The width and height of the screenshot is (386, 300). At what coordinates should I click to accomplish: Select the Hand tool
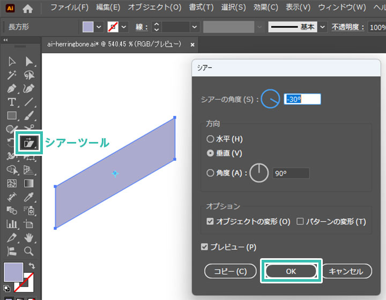[x=29, y=237]
